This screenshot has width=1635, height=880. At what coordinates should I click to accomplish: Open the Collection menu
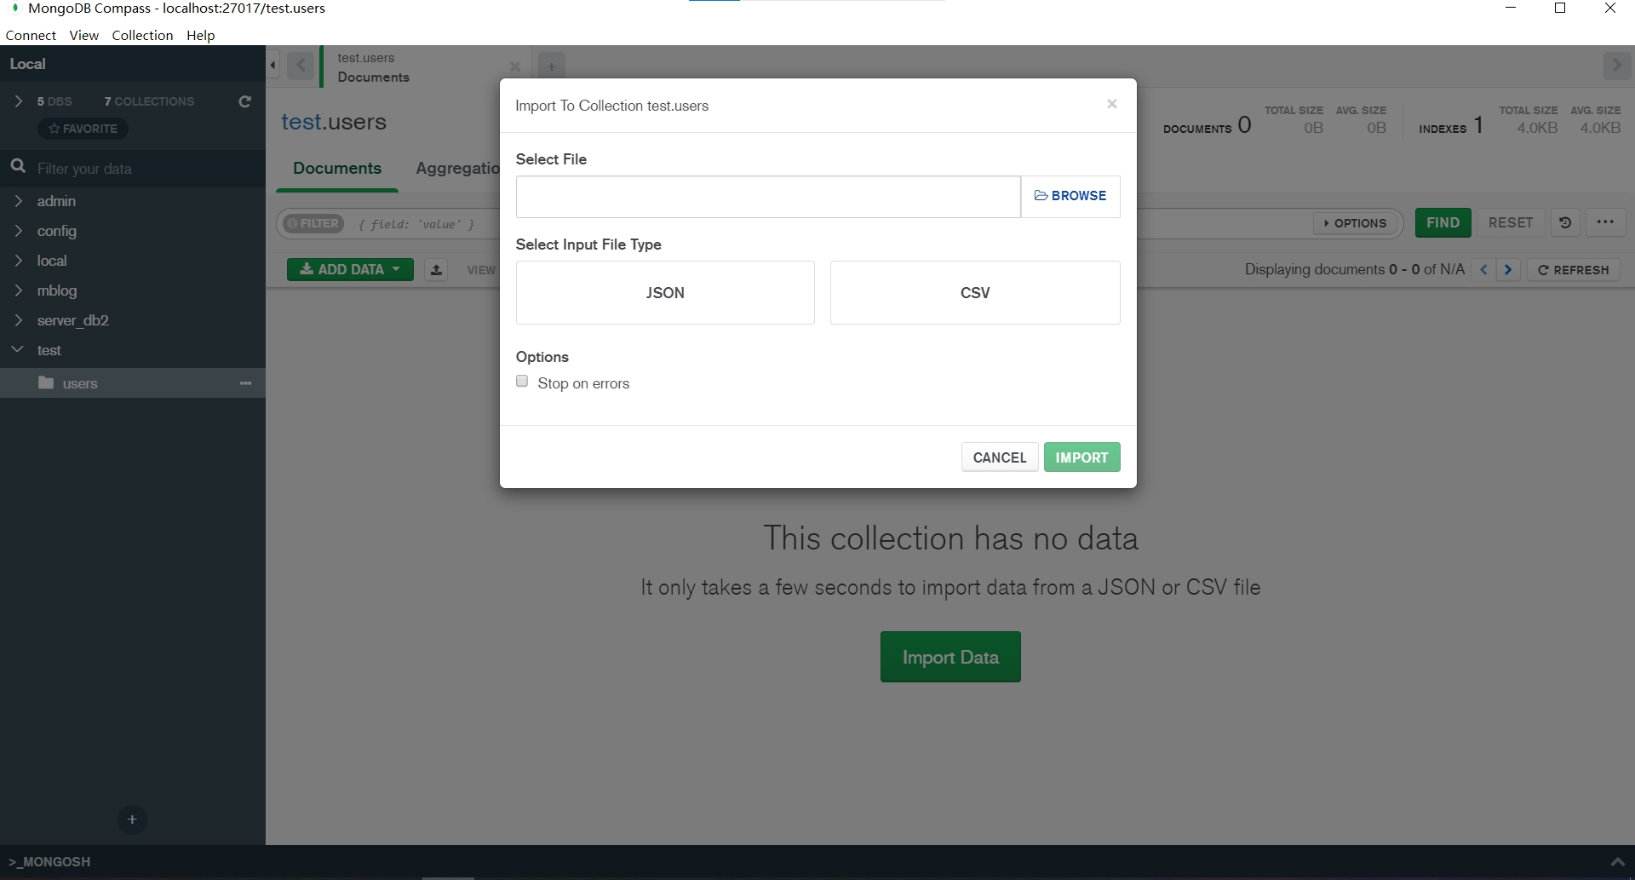pyautogui.click(x=142, y=35)
